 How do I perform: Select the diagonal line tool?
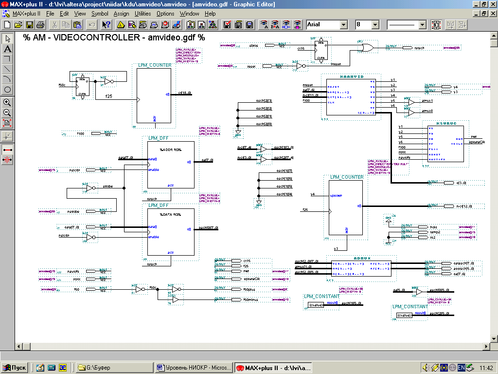pyautogui.click(x=7, y=69)
